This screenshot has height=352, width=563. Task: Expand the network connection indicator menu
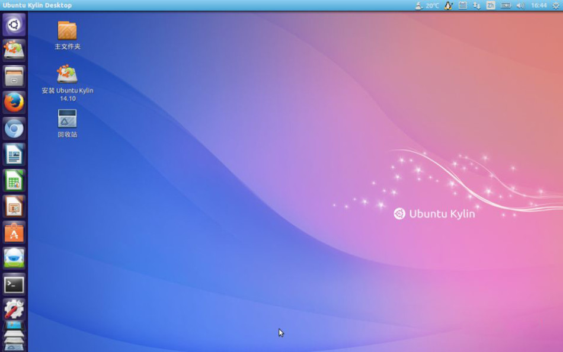click(x=476, y=5)
